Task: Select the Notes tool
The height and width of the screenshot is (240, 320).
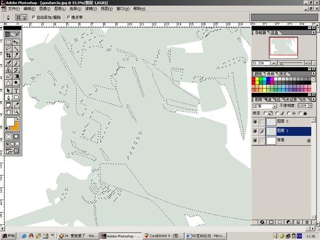Action: pyautogui.click(x=9, y=105)
